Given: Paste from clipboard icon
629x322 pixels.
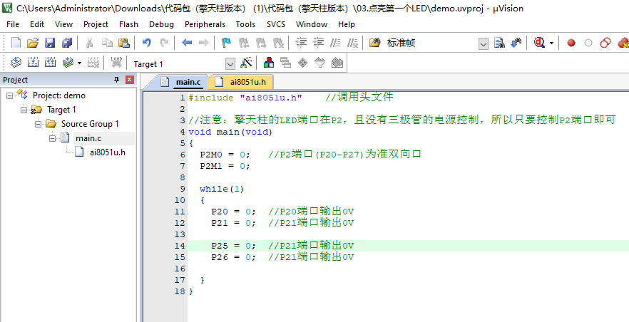Looking at the screenshot, I should pos(124,43).
